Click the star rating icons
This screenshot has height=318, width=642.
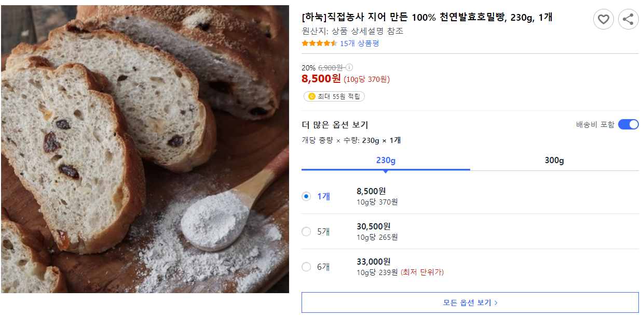click(x=319, y=44)
